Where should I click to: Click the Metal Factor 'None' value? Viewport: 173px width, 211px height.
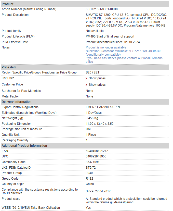[89, 96]
